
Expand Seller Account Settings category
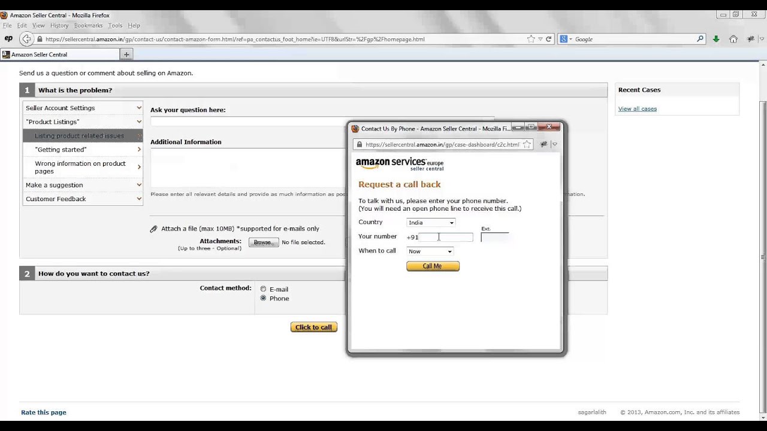[x=83, y=108]
